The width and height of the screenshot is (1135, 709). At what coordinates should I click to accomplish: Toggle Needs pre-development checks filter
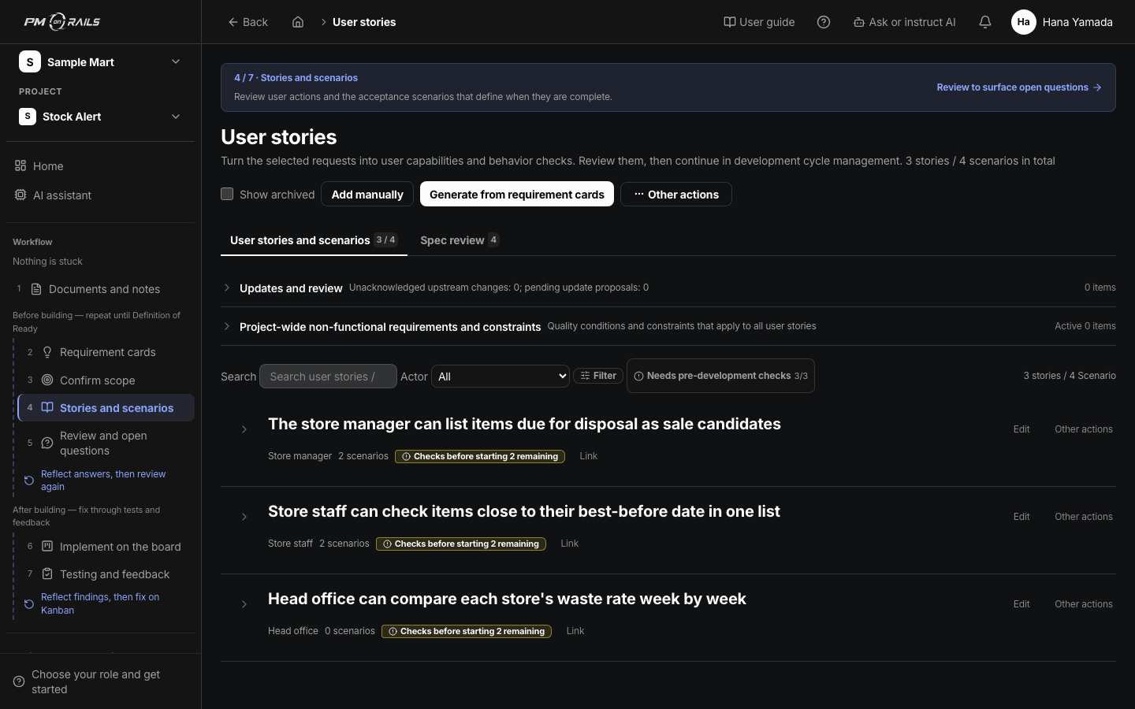[x=720, y=377]
